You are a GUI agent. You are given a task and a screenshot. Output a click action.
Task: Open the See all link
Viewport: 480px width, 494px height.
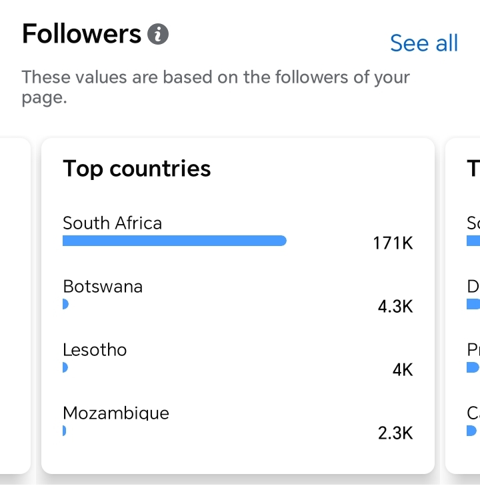coord(424,43)
